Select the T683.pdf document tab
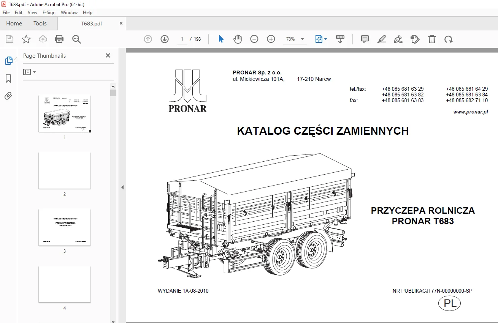498x323 pixels. (92, 23)
